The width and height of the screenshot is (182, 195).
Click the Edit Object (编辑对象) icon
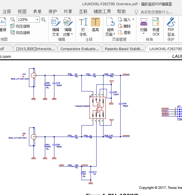pyautogui.click(x=68, y=22)
